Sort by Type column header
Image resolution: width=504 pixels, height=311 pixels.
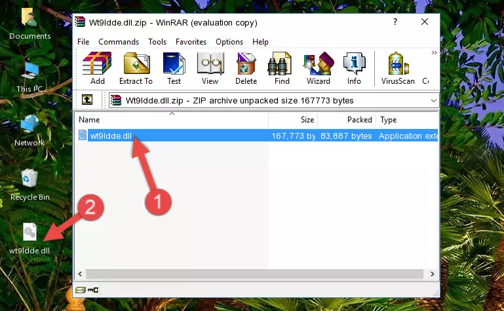407,120
